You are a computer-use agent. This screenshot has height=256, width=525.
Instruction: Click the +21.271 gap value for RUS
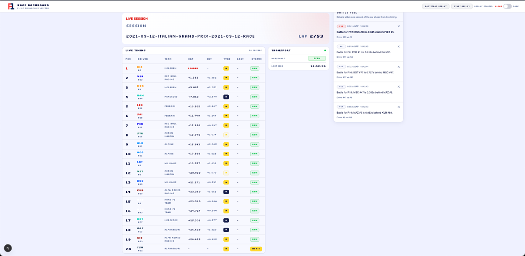(194, 183)
